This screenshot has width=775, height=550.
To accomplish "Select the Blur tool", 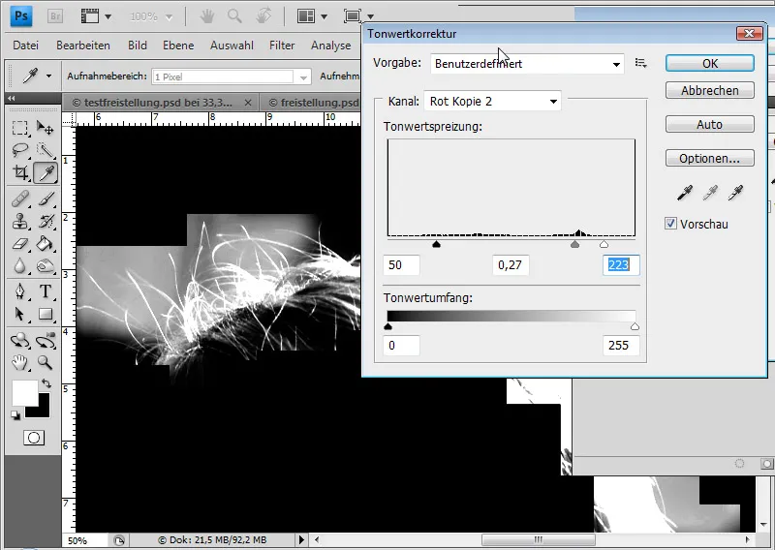I will 20,266.
